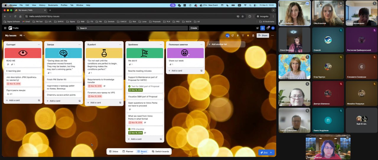The width and height of the screenshot is (378, 160).
Task: Uncheck the PPR checklist card completion
Action: pos(129,129)
